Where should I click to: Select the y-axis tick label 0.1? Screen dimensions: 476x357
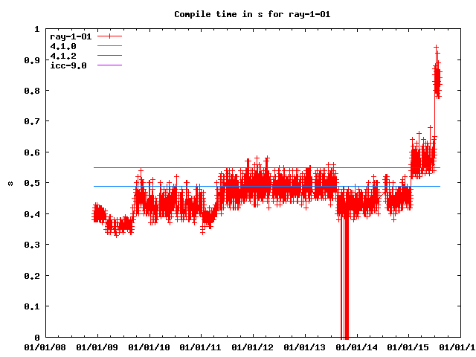[x=33, y=306]
